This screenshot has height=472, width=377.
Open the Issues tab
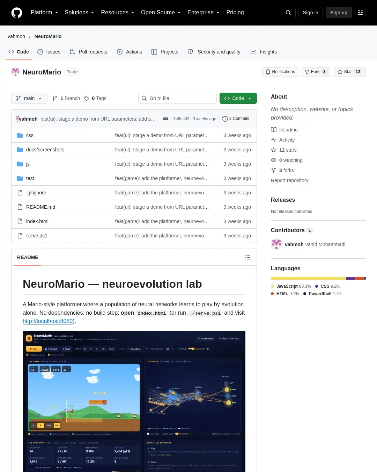pyautogui.click(x=49, y=52)
